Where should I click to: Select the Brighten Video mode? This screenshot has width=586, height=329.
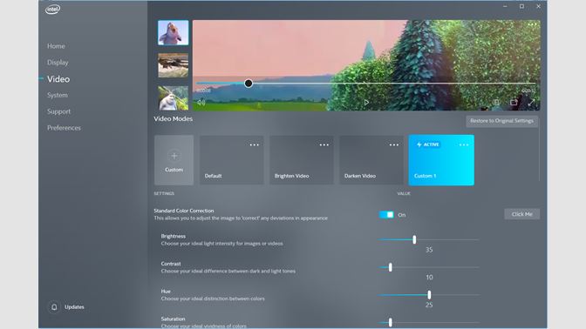(x=302, y=160)
